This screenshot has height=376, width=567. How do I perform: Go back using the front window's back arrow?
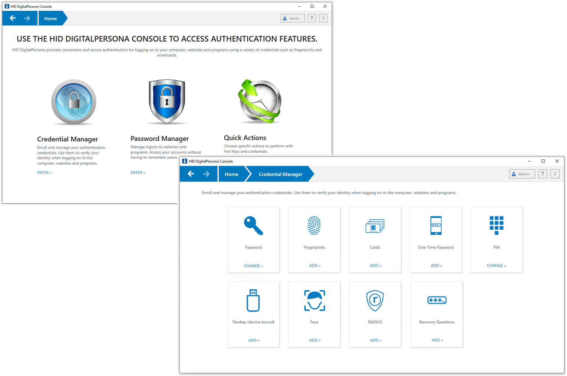point(191,174)
